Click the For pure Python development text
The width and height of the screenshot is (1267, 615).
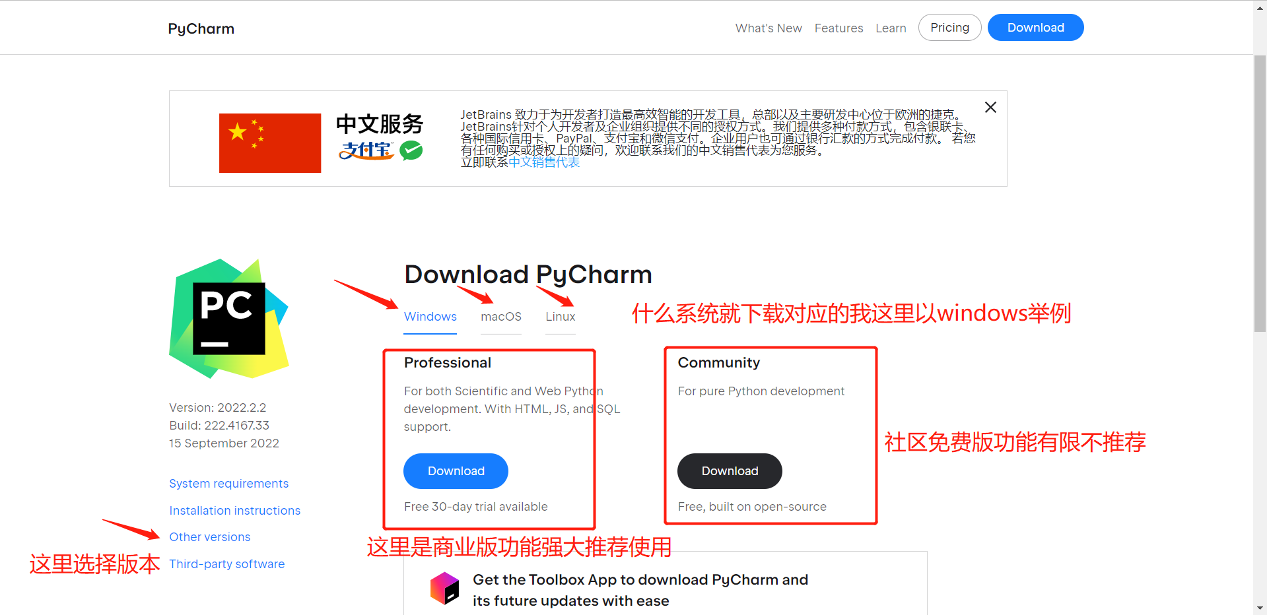(761, 391)
